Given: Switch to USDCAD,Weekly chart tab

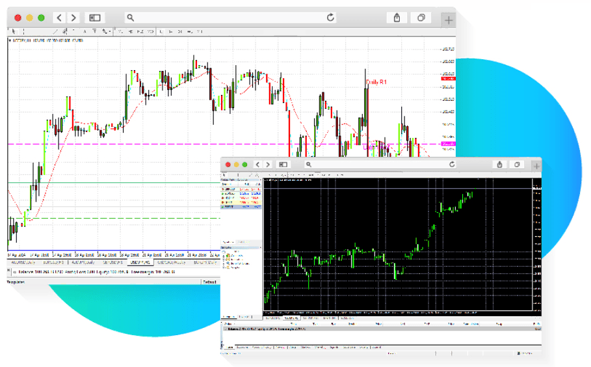Looking at the screenshot, I should coord(171,262).
